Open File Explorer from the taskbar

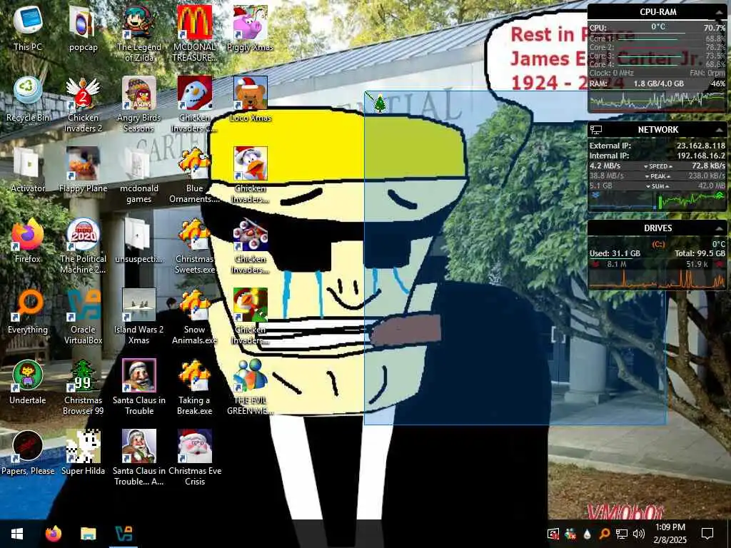click(x=88, y=534)
